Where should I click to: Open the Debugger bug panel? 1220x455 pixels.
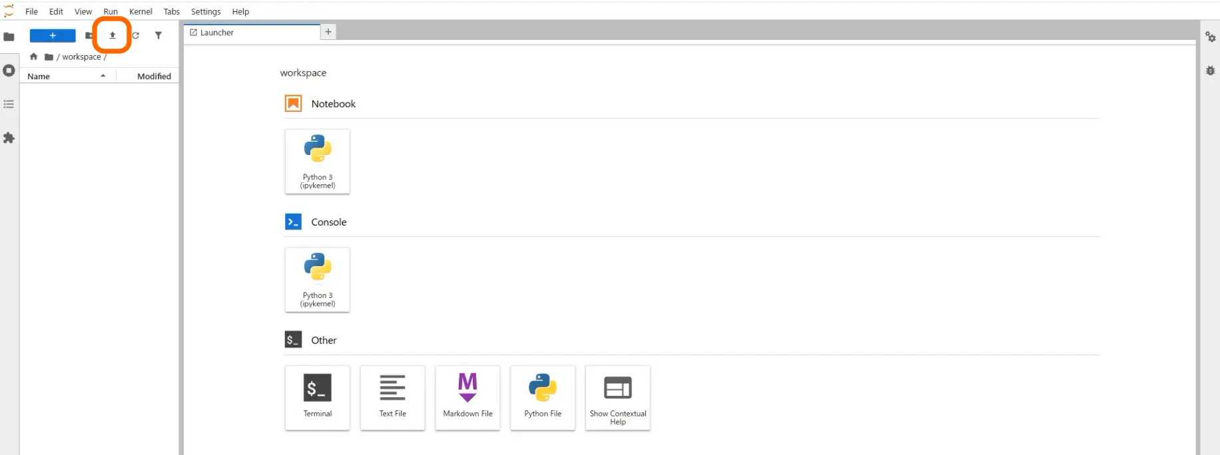(1210, 70)
